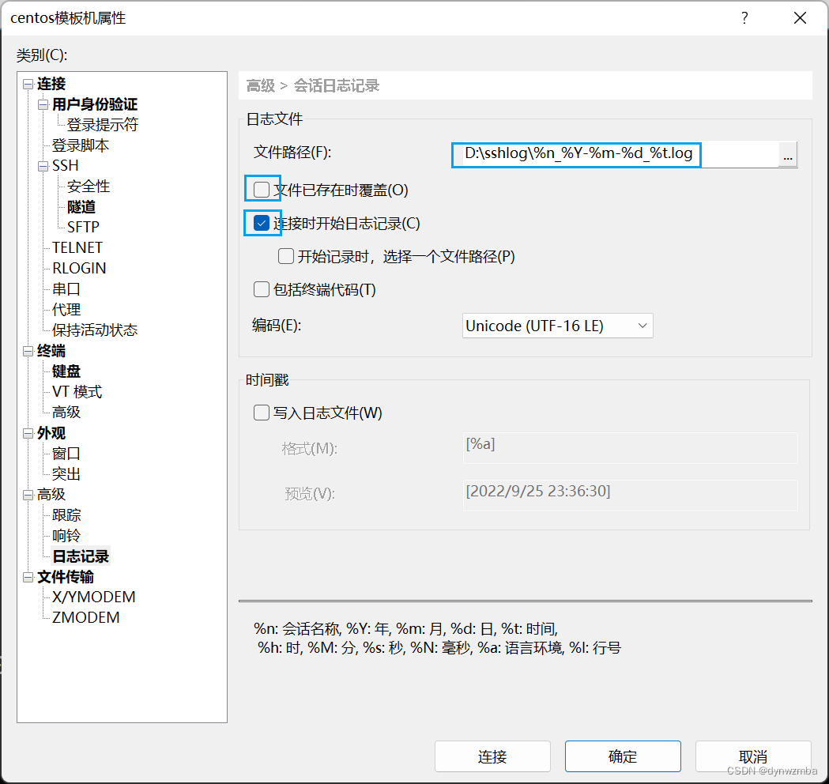The height and width of the screenshot is (784, 829).
Task: Select top-level 高级 category above 跟踪
Action: 51,495
